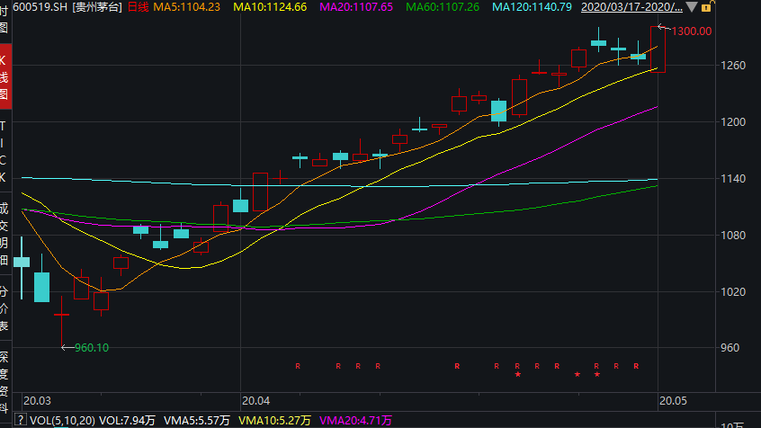Switch to the TICK tab
The height and width of the screenshot is (428, 761).
click(5, 151)
